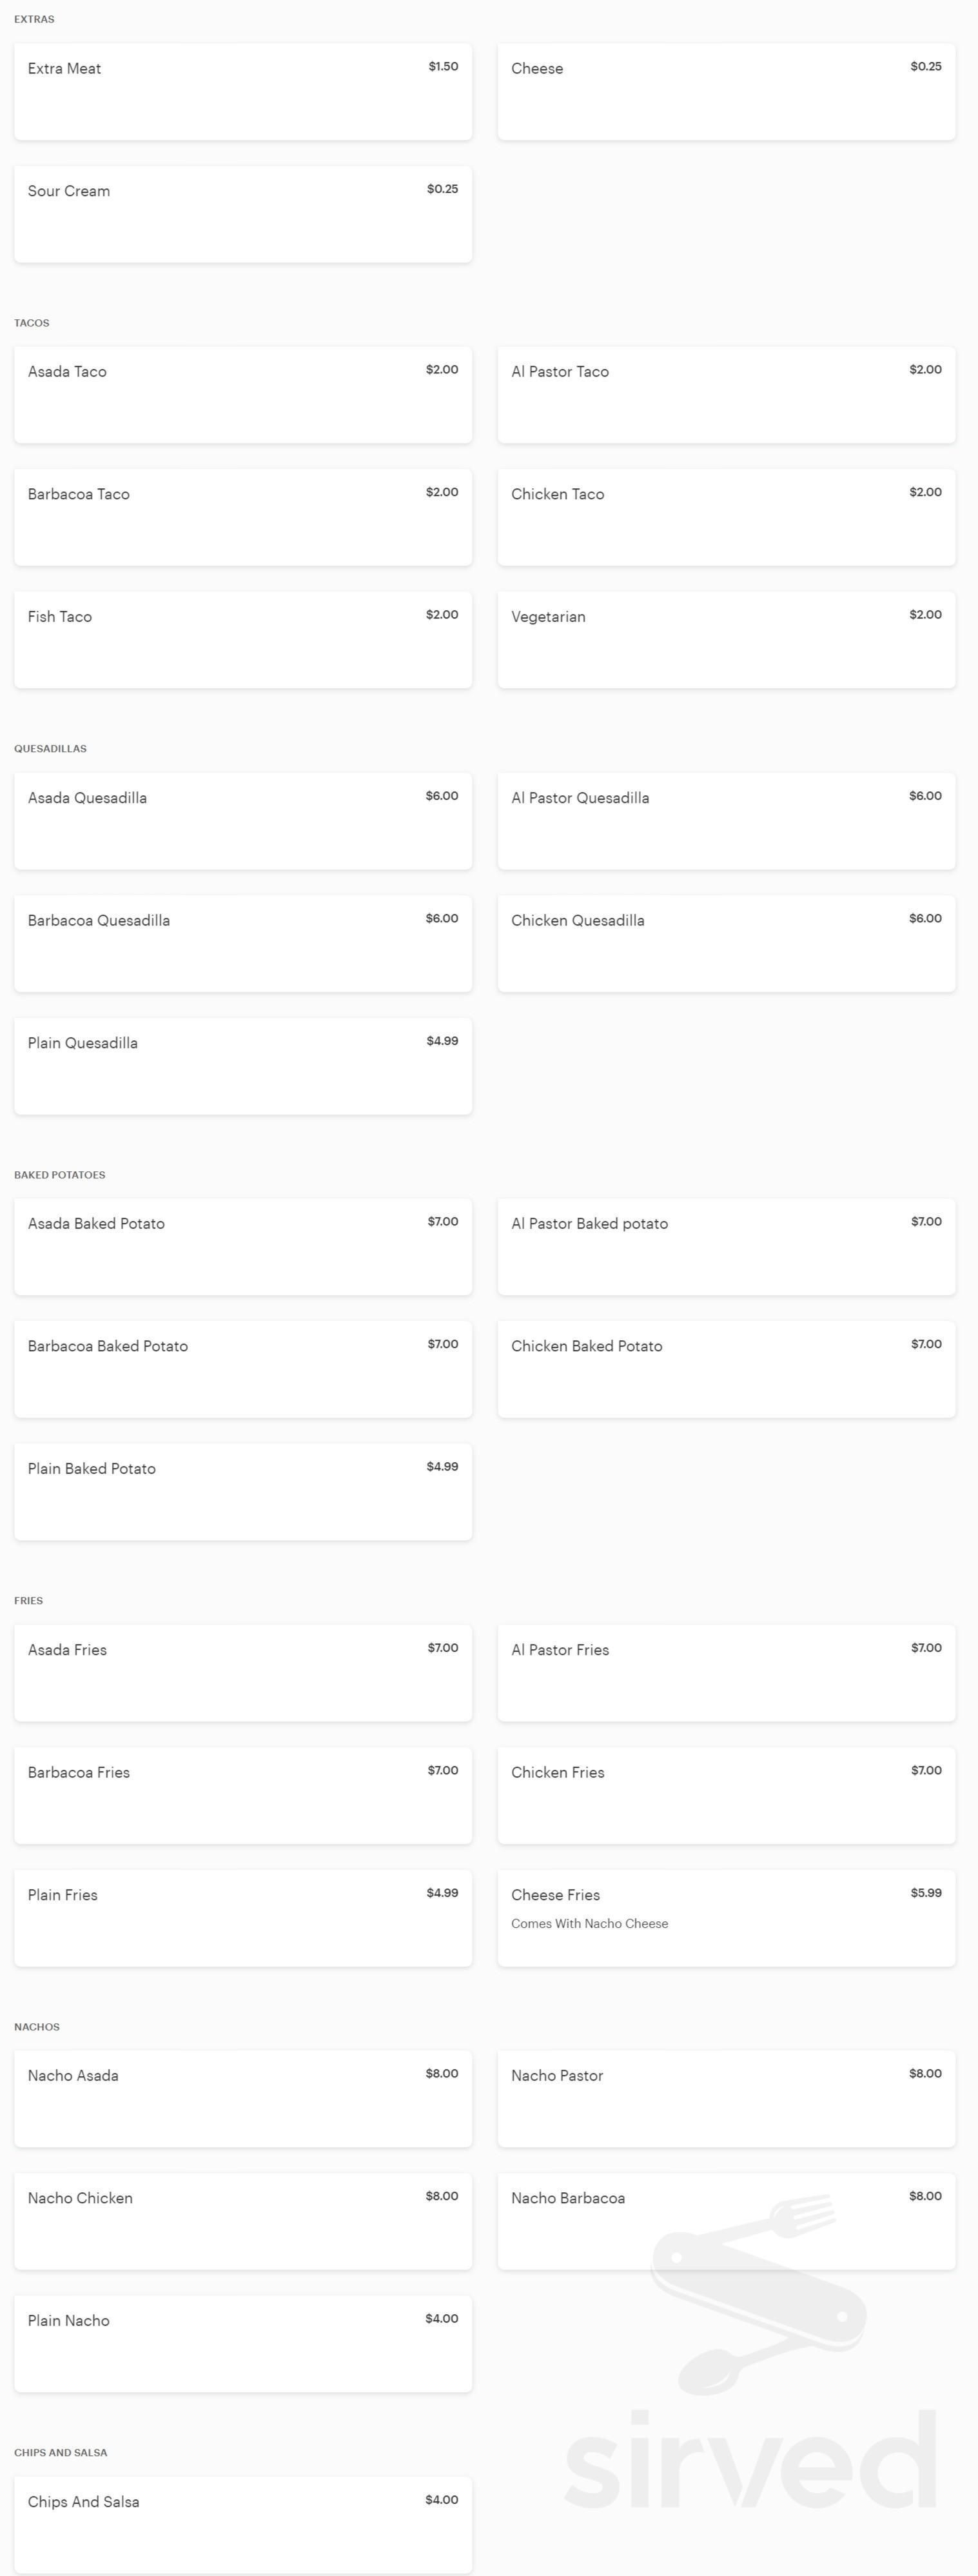Click the Plain Fries menu item
Image resolution: width=978 pixels, height=2576 pixels.
coord(242,1918)
